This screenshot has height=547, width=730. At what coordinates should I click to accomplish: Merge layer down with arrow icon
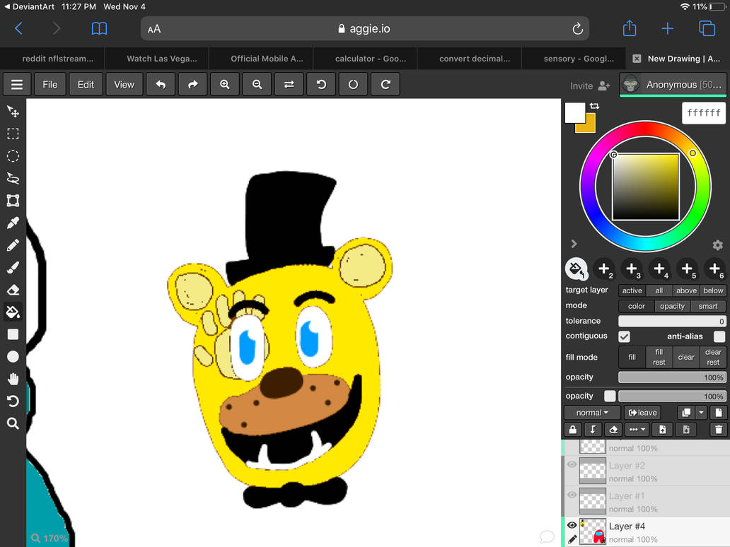tap(593, 429)
